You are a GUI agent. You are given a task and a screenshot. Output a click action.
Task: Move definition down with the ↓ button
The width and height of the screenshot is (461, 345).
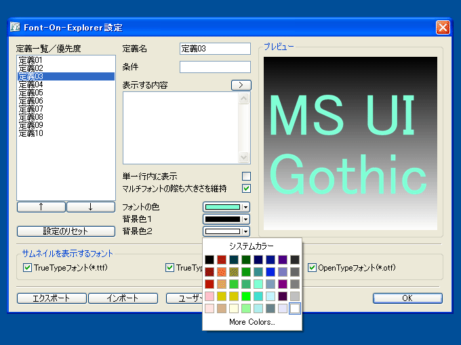(x=91, y=207)
